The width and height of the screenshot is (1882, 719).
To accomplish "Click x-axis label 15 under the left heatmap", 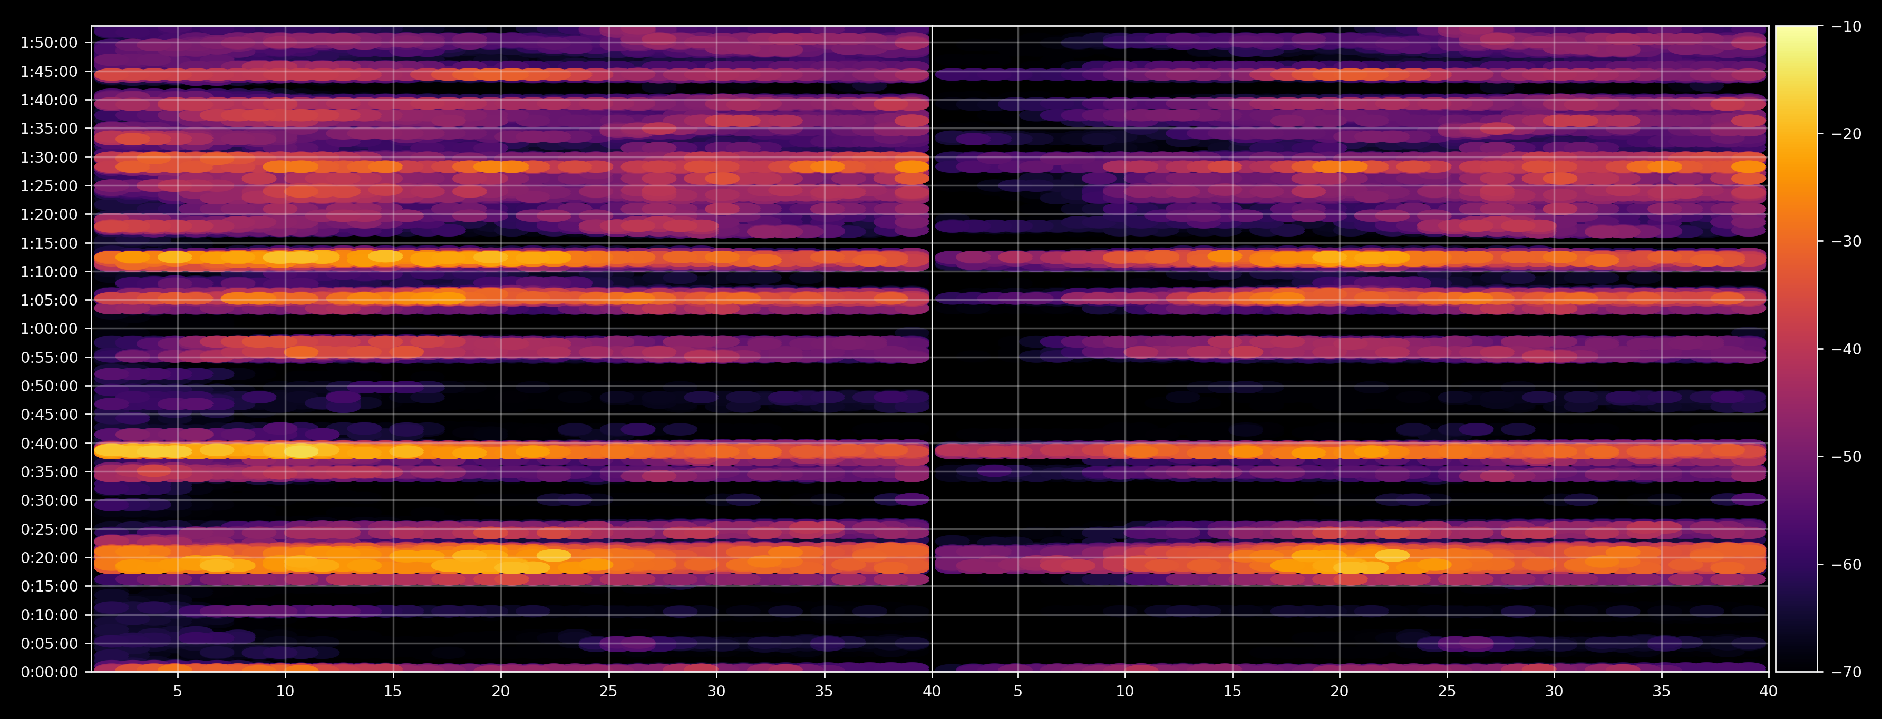I will [393, 691].
